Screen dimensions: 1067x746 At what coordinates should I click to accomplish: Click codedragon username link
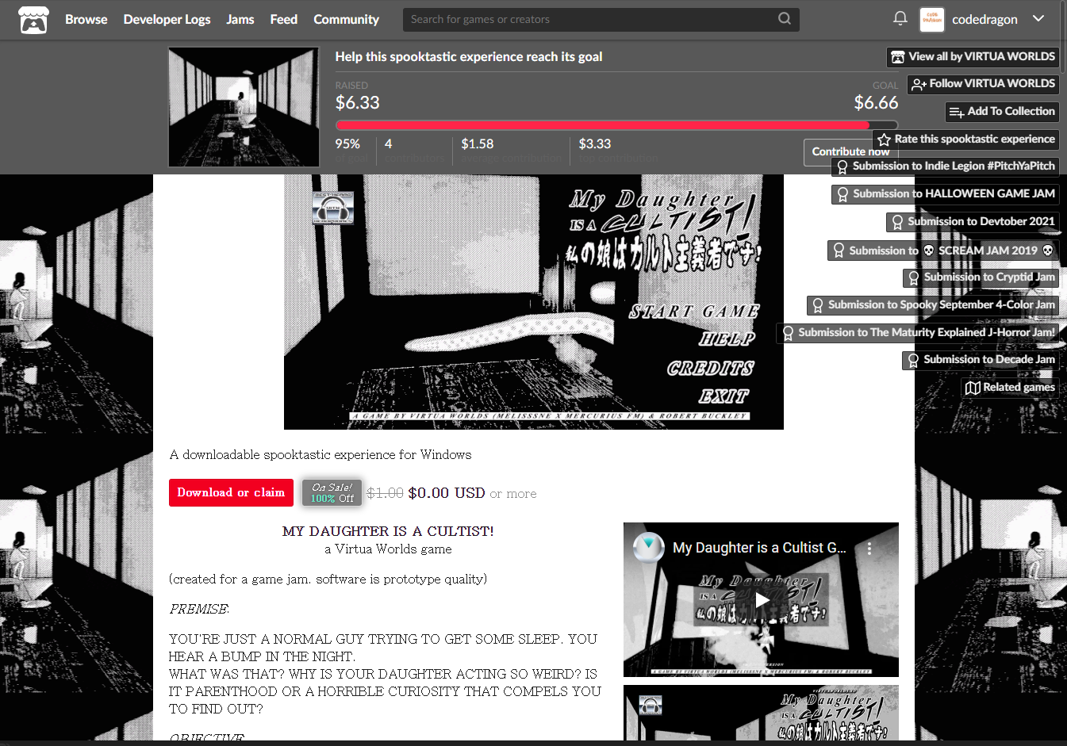click(x=984, y=20)
